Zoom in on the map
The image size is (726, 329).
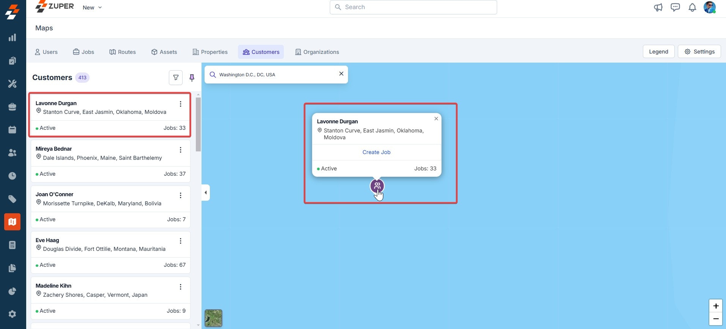pos(716,306)
